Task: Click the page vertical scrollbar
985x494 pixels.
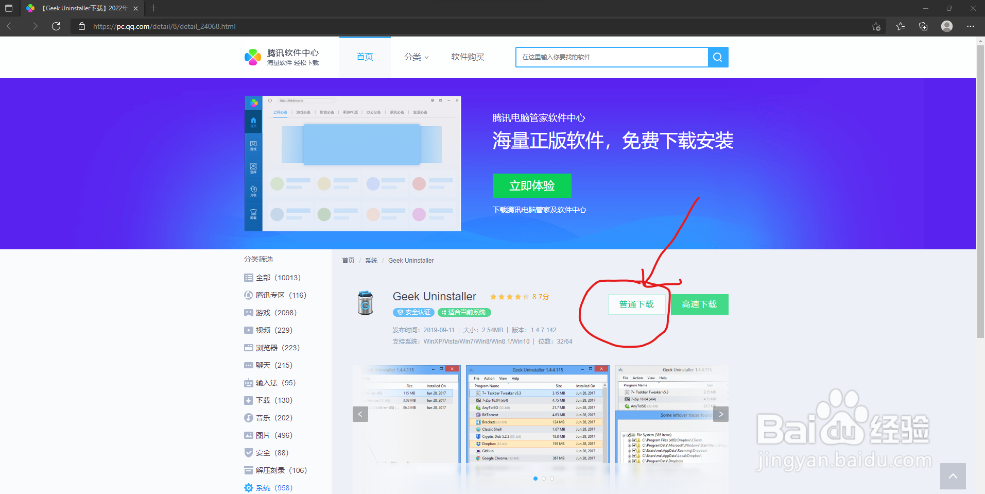Action: [x=980, y=191]
